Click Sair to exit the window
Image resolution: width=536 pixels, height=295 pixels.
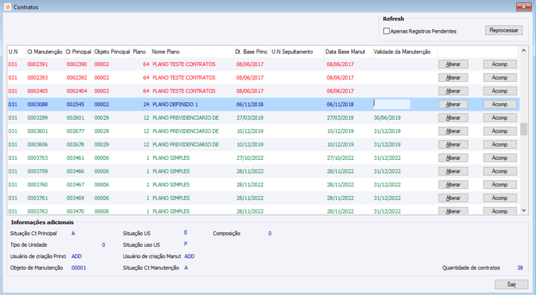511,284
